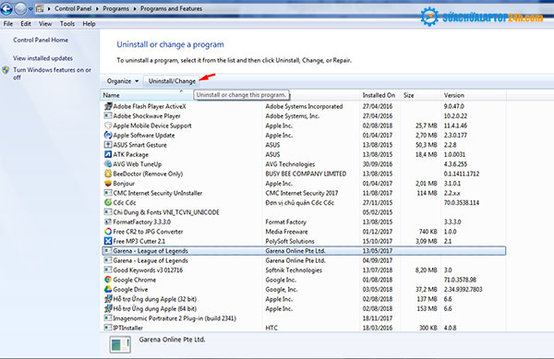Select Garena - League of Legends dated 13/05/2017
This screenshot has height=359, width=554.
click(x=304, y=251)
